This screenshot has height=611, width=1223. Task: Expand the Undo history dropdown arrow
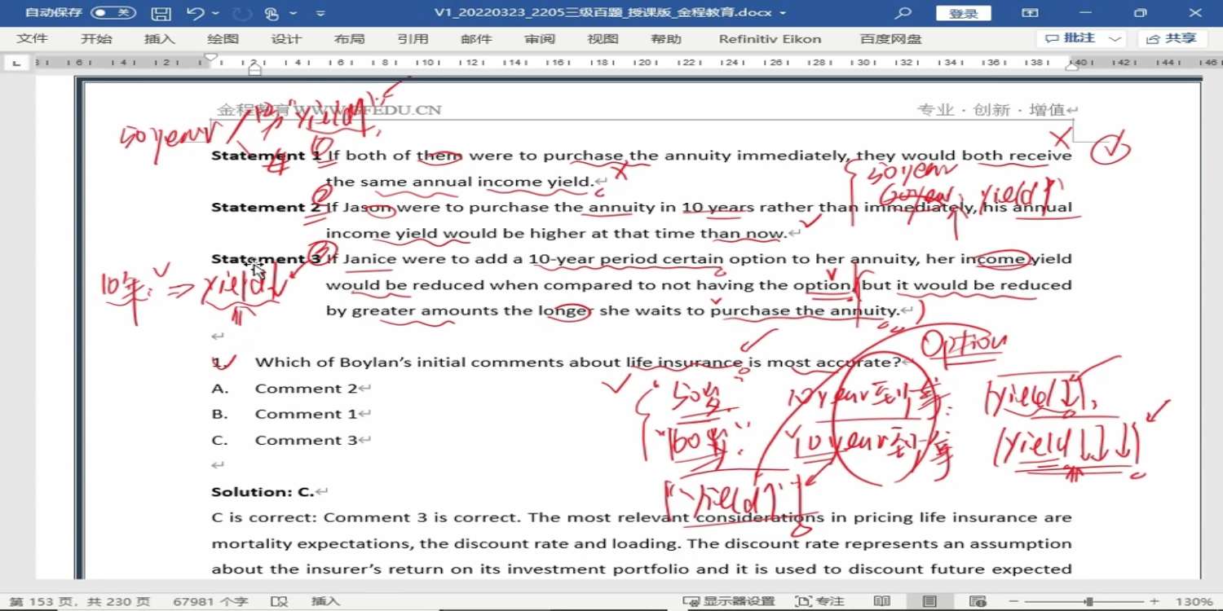(215, 13)
